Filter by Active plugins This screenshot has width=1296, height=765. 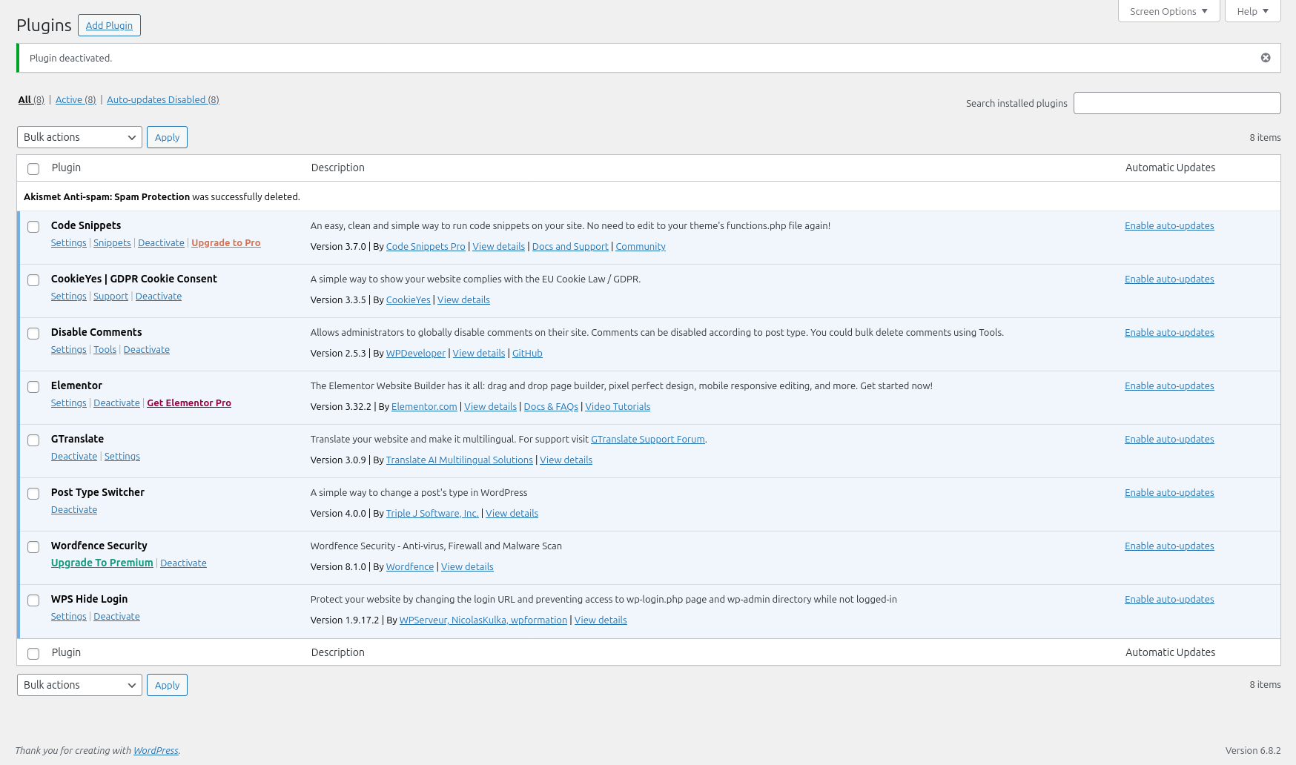point(75,99)
